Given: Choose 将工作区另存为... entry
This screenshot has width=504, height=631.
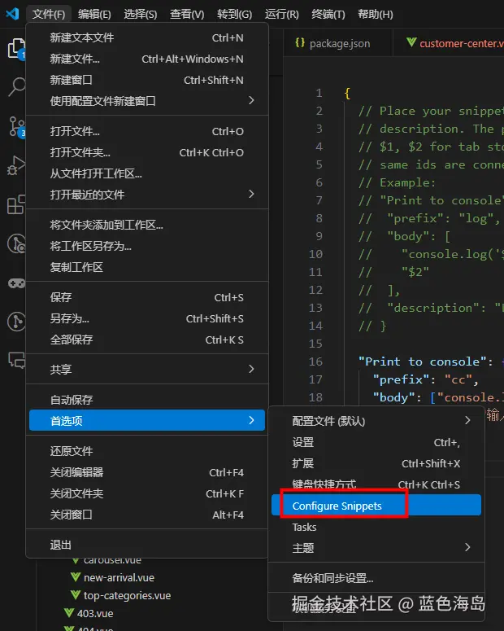Looking at the screenshot, I should [x=147, y=246].
